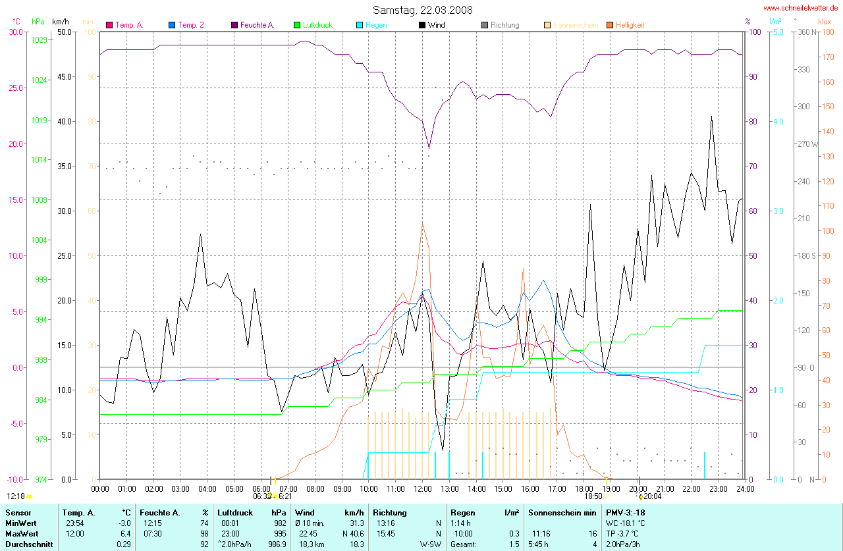The height and width of the screenshot is (551, 843).
Task: Click the minimum temperature value -3.0
Action: click(x=125, y=523)
